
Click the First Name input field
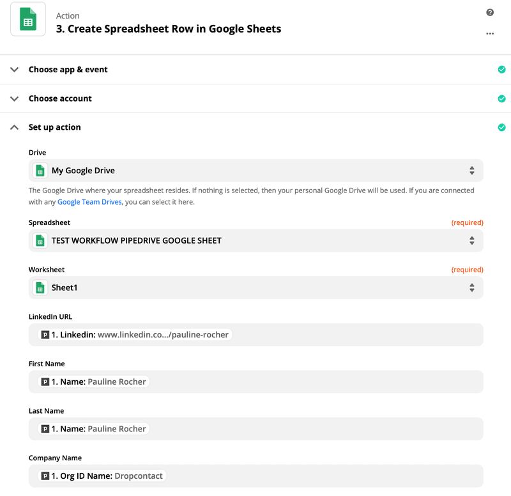click(256, 382)
